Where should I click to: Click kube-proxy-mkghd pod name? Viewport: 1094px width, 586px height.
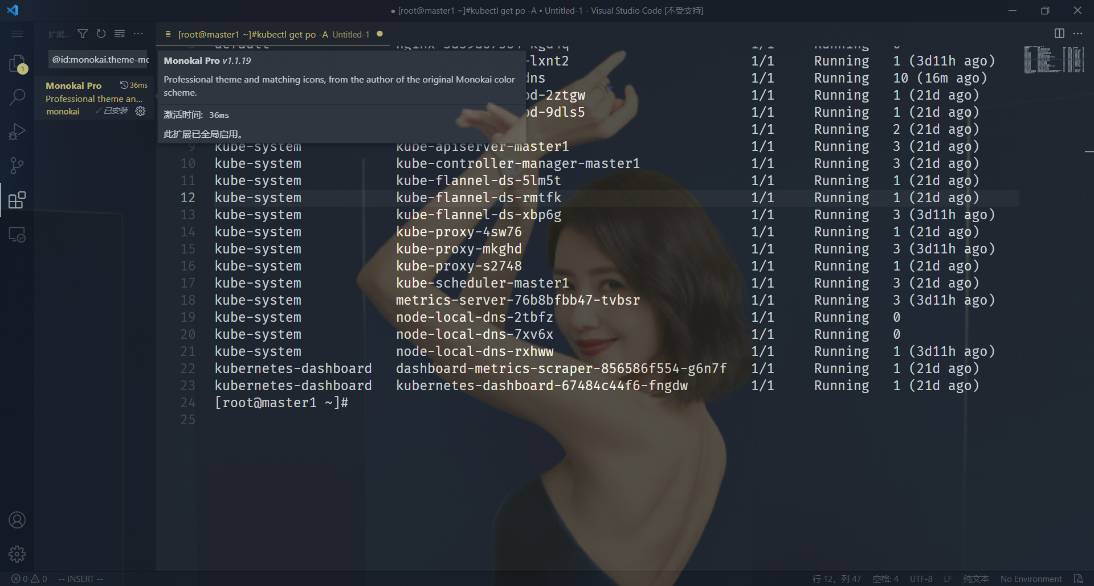(x=459, y=249)
